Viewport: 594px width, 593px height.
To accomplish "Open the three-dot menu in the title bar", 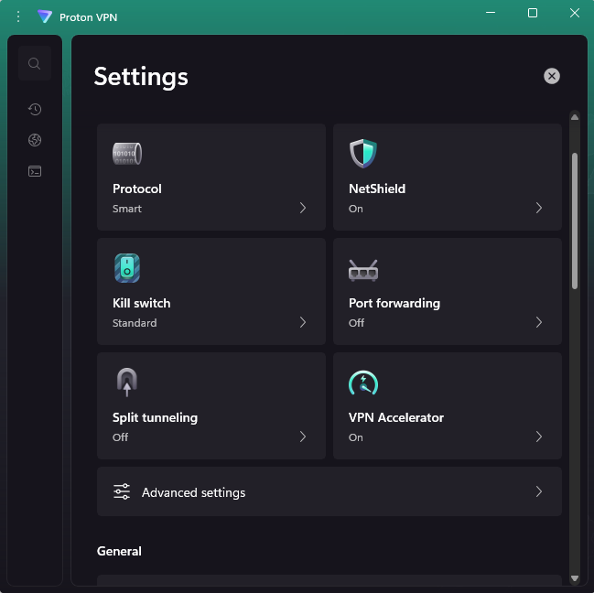I will point(18,16).
